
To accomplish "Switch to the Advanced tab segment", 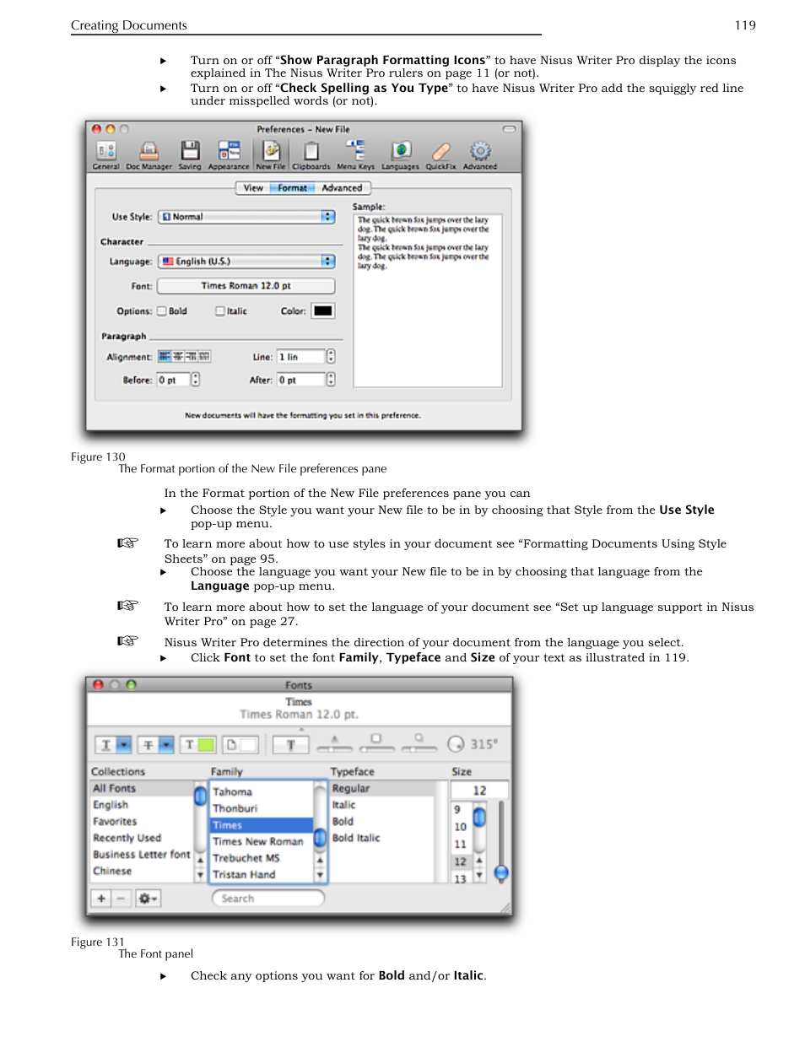I will (x=342, y=188).
